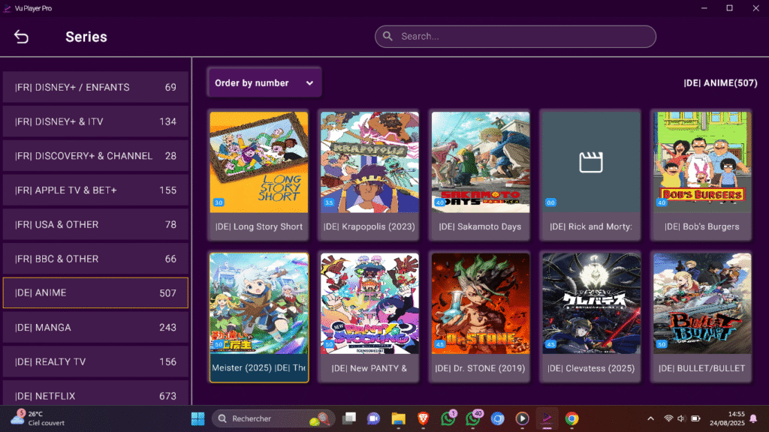Open first WhatsApp taskbar icon
This screenshot has height=432, width=769.
click(448, 418)
